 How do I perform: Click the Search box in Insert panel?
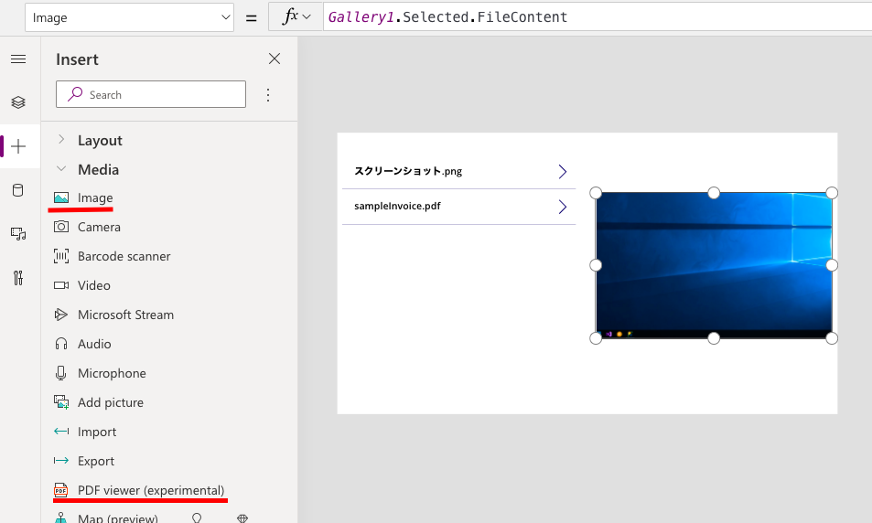[151, 94]
